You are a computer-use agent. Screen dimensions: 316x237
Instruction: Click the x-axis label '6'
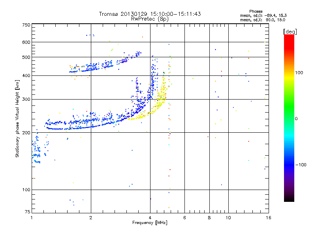pyautogui.click(x=184, y=218)
